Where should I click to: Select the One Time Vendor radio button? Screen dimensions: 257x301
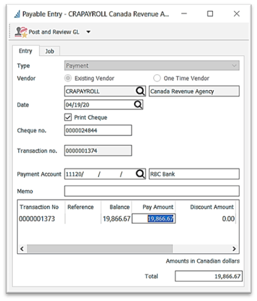click(x=157, y=78)
